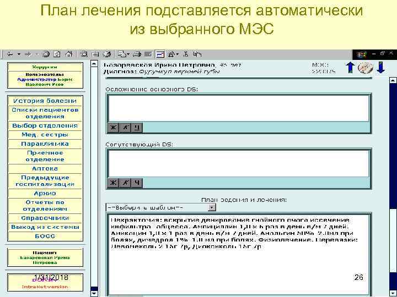Toggle bold Ж under Осложнение основного DS
This screenshot has width=397, height=297.
(x=113, y=128)
